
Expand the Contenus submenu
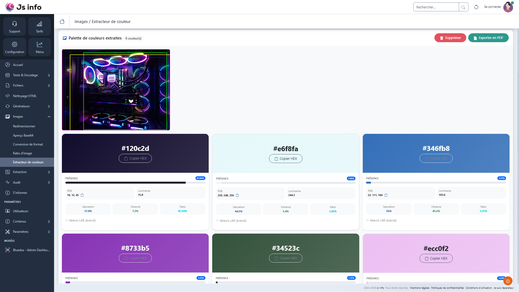pyautogui.click(x=49, y=222)
